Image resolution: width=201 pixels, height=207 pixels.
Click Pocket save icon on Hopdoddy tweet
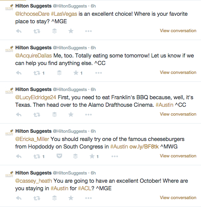point(59,156)
